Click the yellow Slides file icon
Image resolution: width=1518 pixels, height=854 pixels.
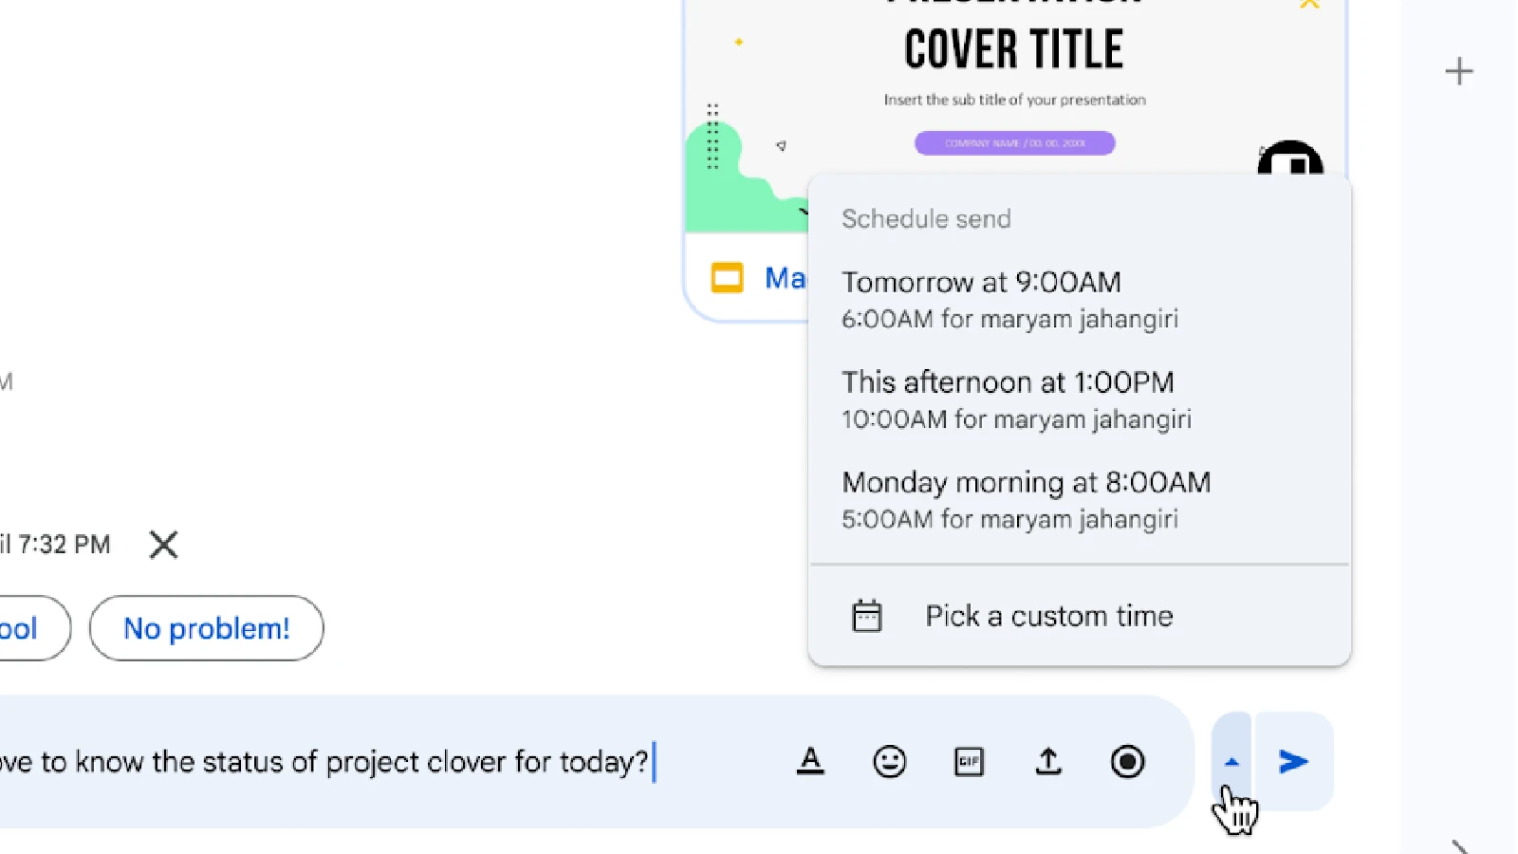(727, 278)
